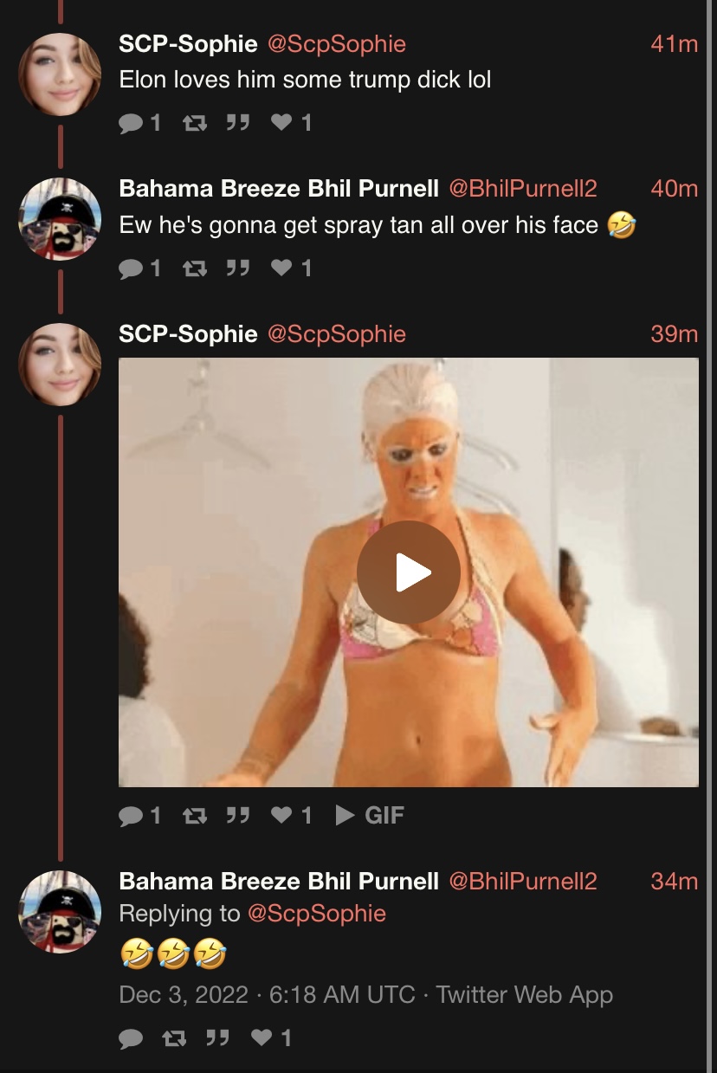This screenshot has height=1073, width=717.
Task: Retweet SCP-Sophie's Elon tweet
Action: coord(195,124)
